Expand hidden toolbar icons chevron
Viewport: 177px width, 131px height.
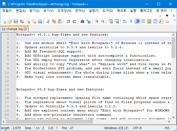(x=175, y=20)
